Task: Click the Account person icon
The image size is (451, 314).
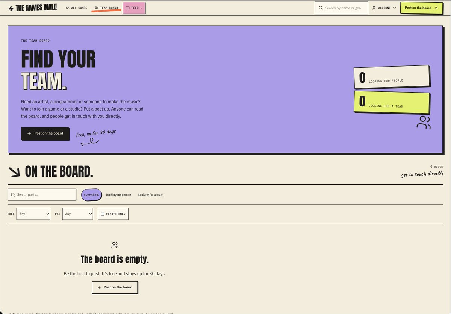Action: click(374, 8)
